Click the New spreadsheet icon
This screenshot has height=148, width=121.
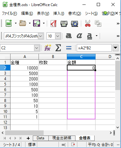(9, 23)
